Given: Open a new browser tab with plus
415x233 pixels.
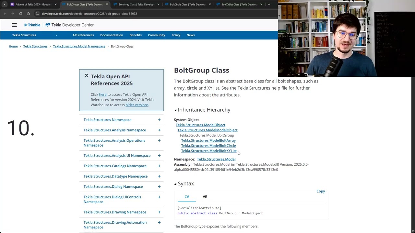Looking at the screenshot, I should coord(269,5).
